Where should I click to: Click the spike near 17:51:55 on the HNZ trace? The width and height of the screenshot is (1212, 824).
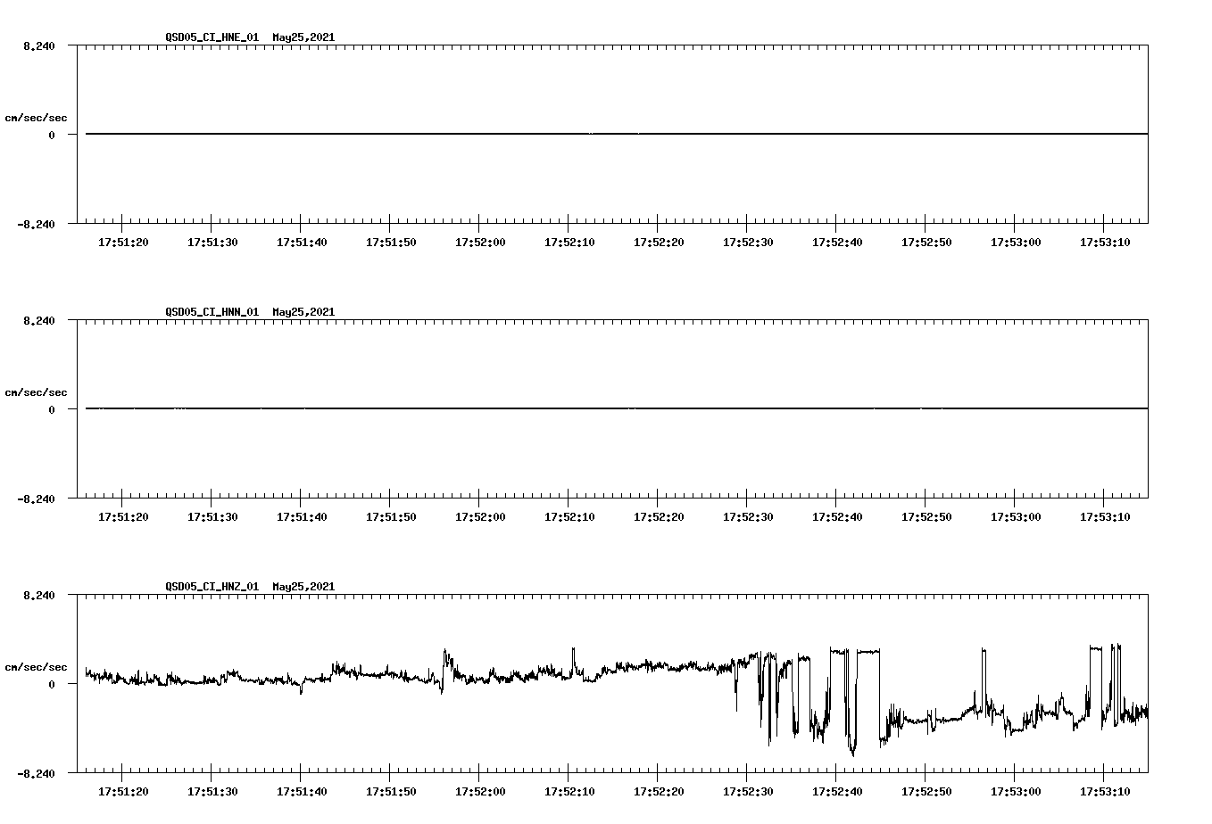click(444, 664)
